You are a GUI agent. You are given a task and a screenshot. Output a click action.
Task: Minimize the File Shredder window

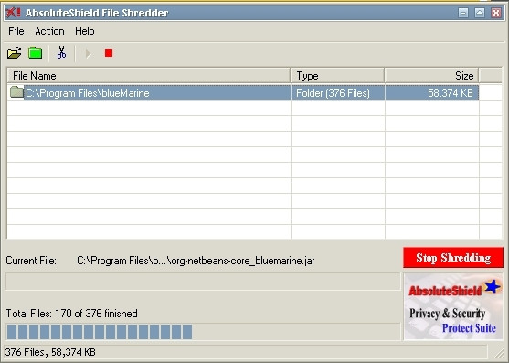463,13
